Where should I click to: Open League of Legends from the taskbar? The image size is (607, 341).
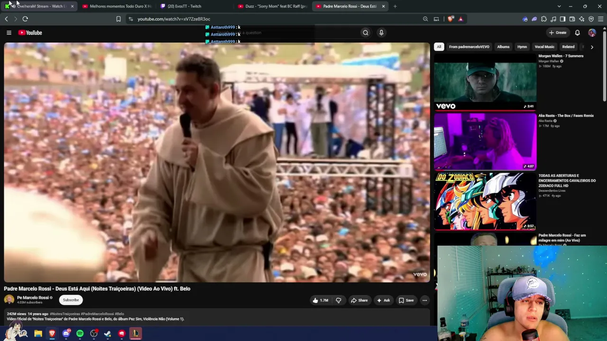[136, 334]
